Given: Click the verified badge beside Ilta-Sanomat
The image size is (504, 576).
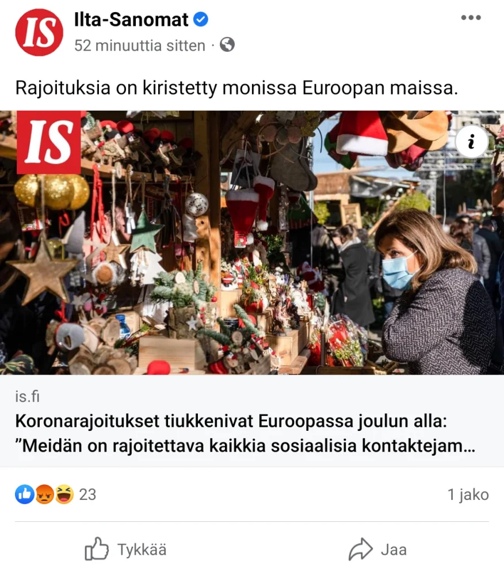Looking at the screenshot, I should pos(201,19).
